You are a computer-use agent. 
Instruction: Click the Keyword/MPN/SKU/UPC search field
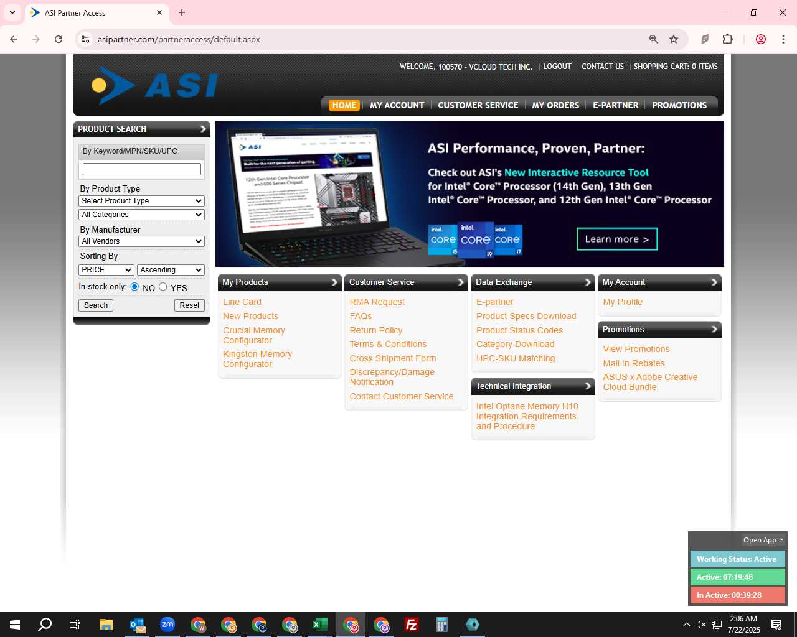point(142,169)
